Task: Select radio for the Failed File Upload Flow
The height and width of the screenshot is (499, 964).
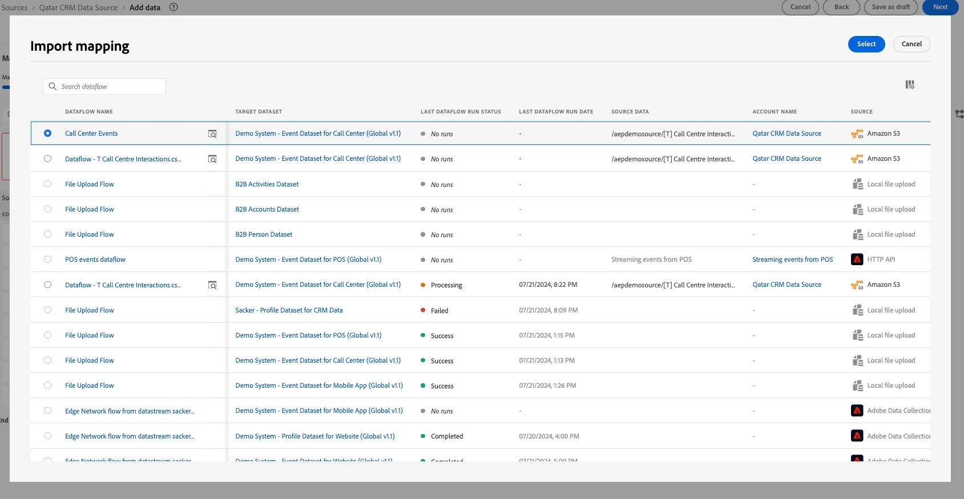Action: tap(47, 310)
